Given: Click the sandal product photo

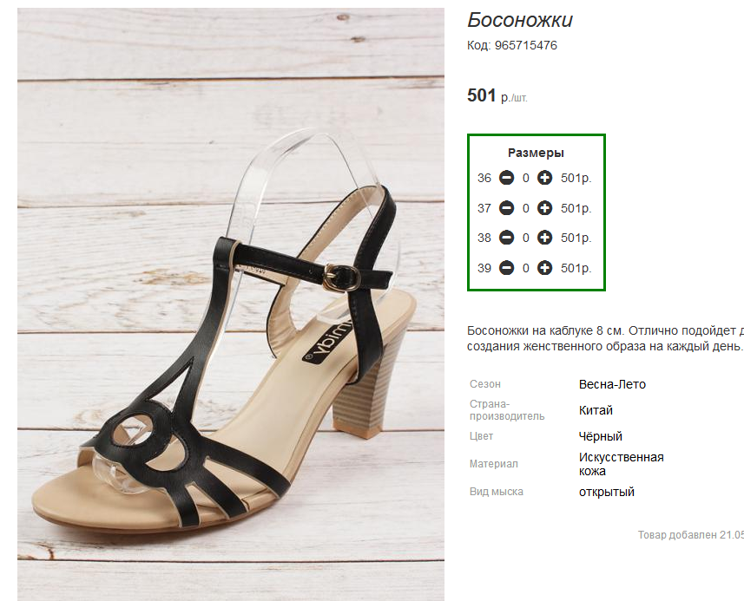Looking at the screenshot, I should pyautogui.click(x=231, y=304).
